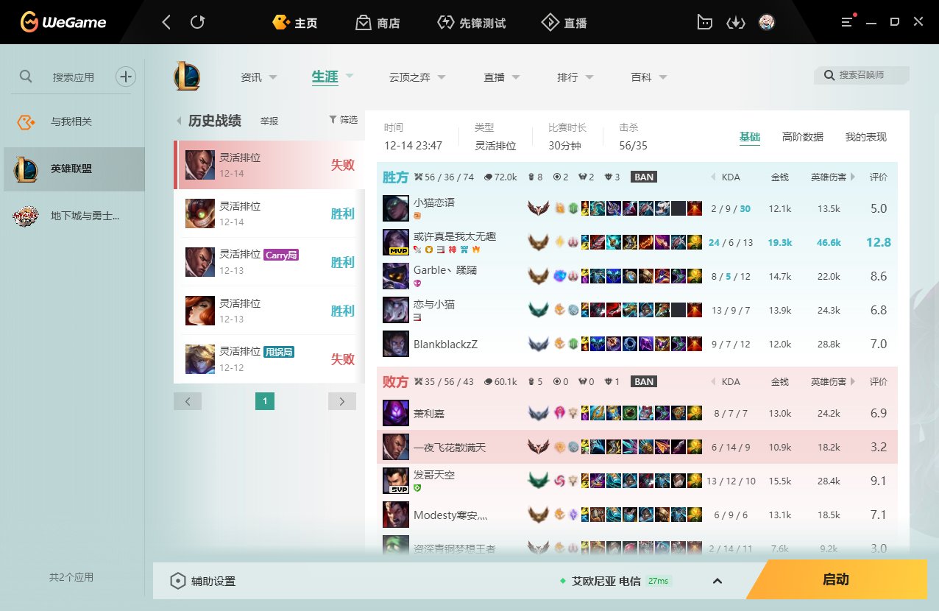Open the download manager icon

(x=736, y=22)
